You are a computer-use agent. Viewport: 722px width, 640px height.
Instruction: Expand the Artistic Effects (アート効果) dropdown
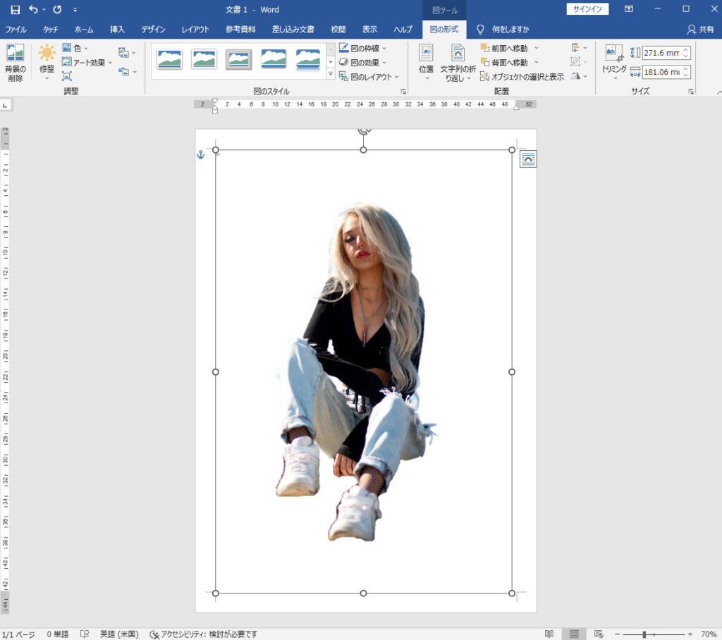87,62
